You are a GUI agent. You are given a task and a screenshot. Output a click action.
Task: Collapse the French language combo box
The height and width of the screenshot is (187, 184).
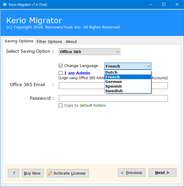[x=128, y=66]
